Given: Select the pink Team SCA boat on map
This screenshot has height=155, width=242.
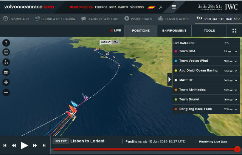Looking at the screenshot, I should coord(85,96).
